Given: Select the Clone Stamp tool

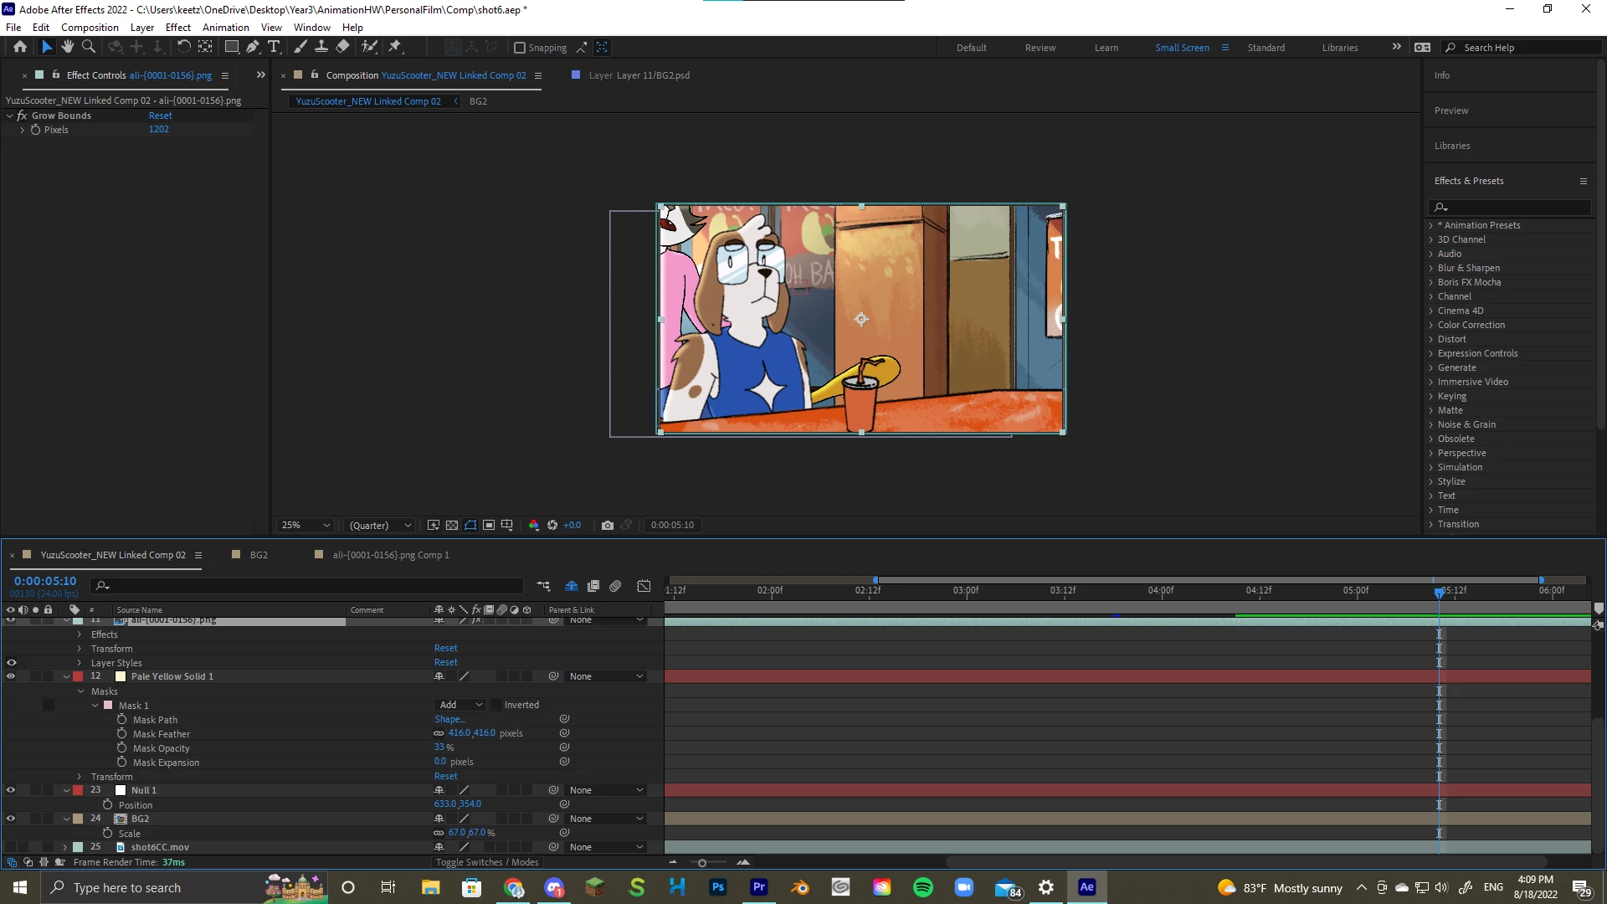Looking at the screenshot, I should (x=321, y=47).
